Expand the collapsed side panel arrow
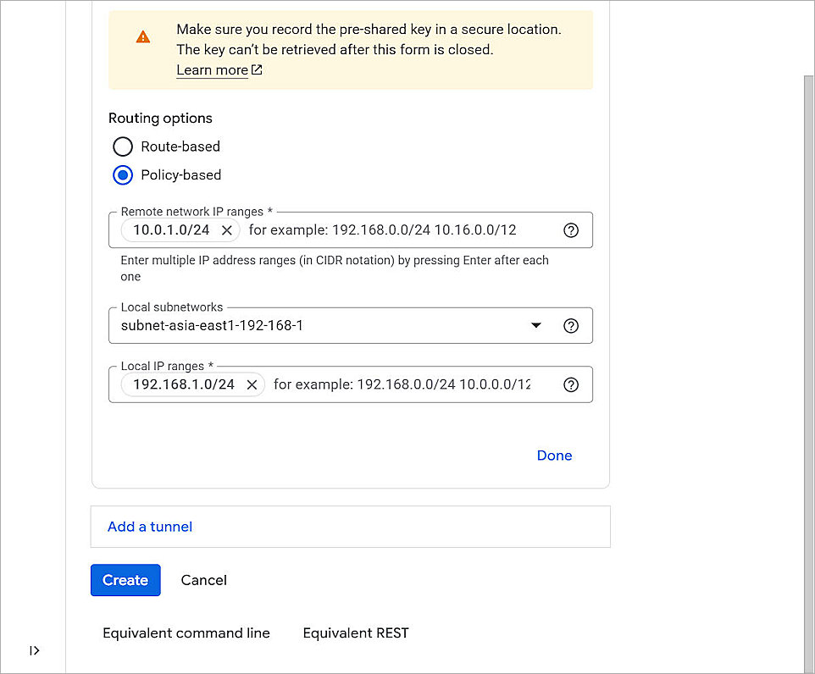The height and width of the screenshot is (674, 815). coord(34,650)
